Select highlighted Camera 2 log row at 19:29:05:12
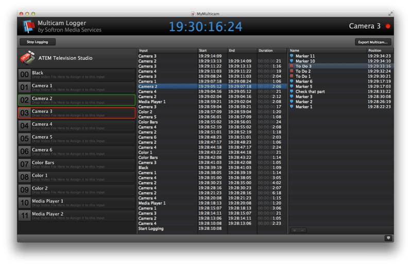The height and width of the screenshot is (266, 411). (212, 86)
